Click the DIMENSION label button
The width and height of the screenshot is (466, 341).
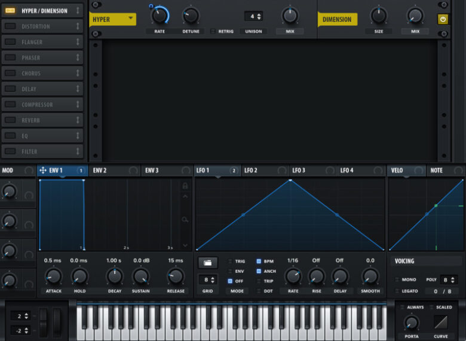tap(338, 19)
